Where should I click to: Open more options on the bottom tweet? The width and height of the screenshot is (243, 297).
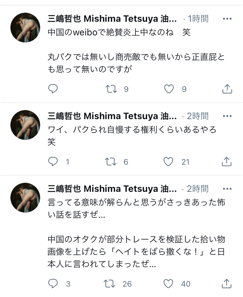coord(227,189)
